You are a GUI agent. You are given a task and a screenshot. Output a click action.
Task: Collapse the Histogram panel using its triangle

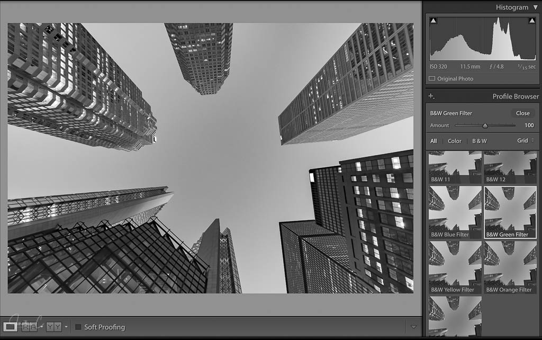pos(535,7)
